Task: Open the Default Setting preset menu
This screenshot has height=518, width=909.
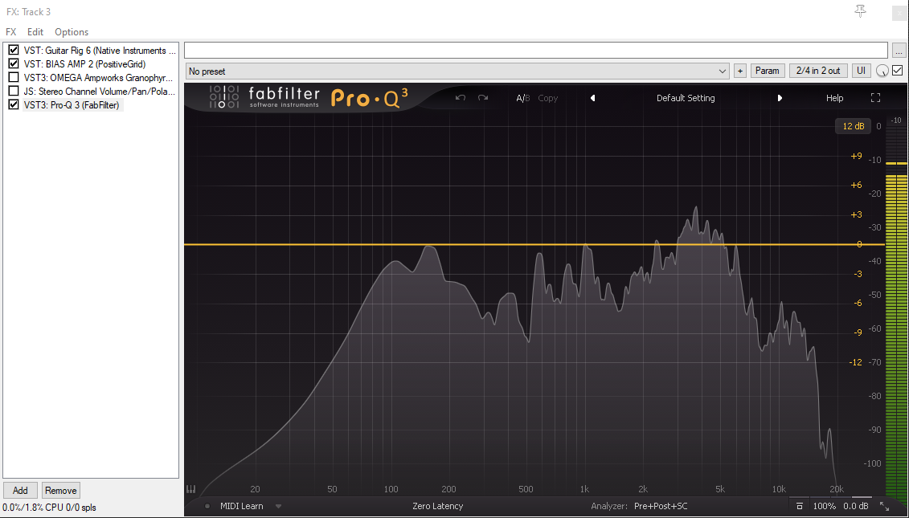Action: 686,98
